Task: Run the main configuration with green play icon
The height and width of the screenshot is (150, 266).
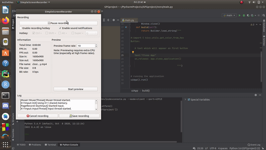Action: pos(239,15)
